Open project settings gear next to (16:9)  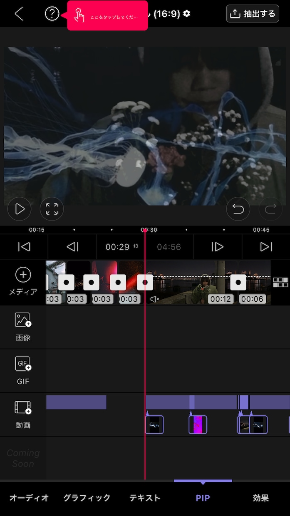187,14
